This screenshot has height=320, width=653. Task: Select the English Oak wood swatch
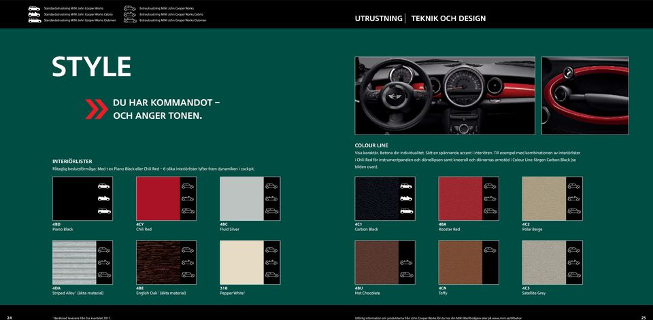click(166, 262)
